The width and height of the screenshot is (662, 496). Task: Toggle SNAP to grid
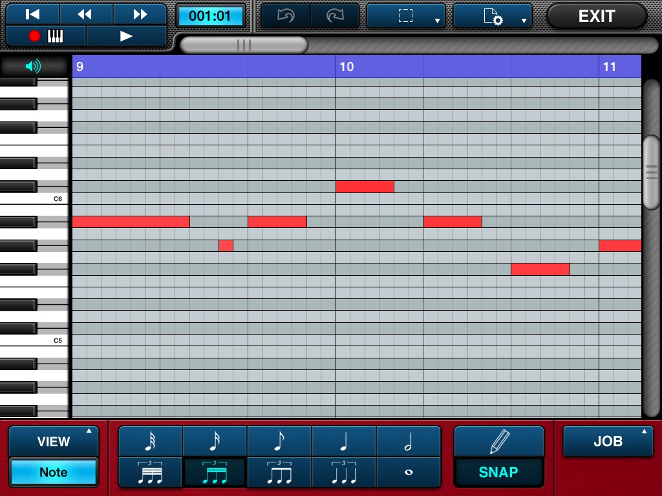coord(499,472)
